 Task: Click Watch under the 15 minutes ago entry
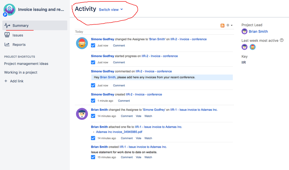tap(148, 157)
